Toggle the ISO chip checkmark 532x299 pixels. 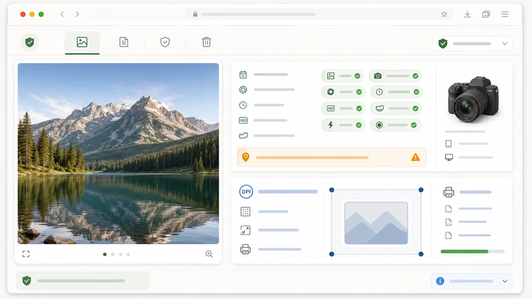pyautogui.click(x=359, y=108)
